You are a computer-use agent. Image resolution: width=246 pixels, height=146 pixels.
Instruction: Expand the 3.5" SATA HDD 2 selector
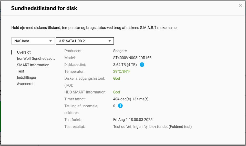[85, 41]
